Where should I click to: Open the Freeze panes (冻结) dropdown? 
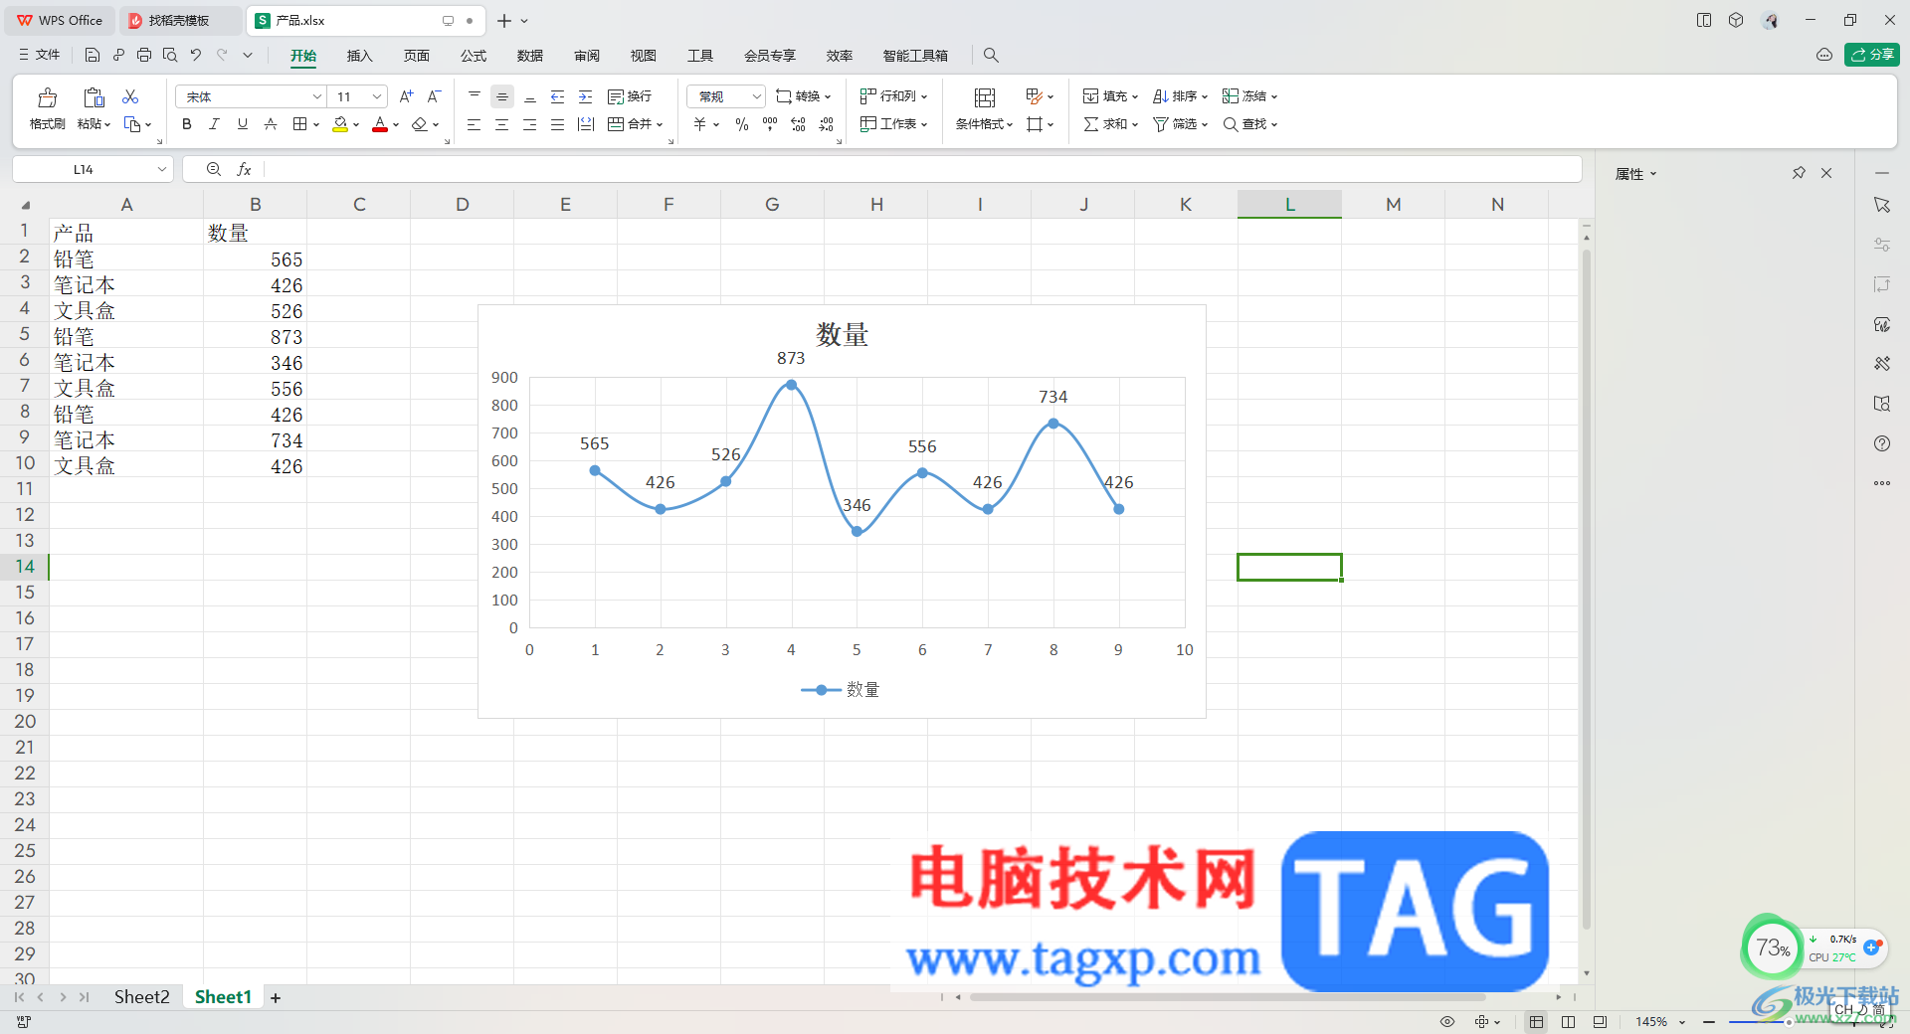point(1249,96)
